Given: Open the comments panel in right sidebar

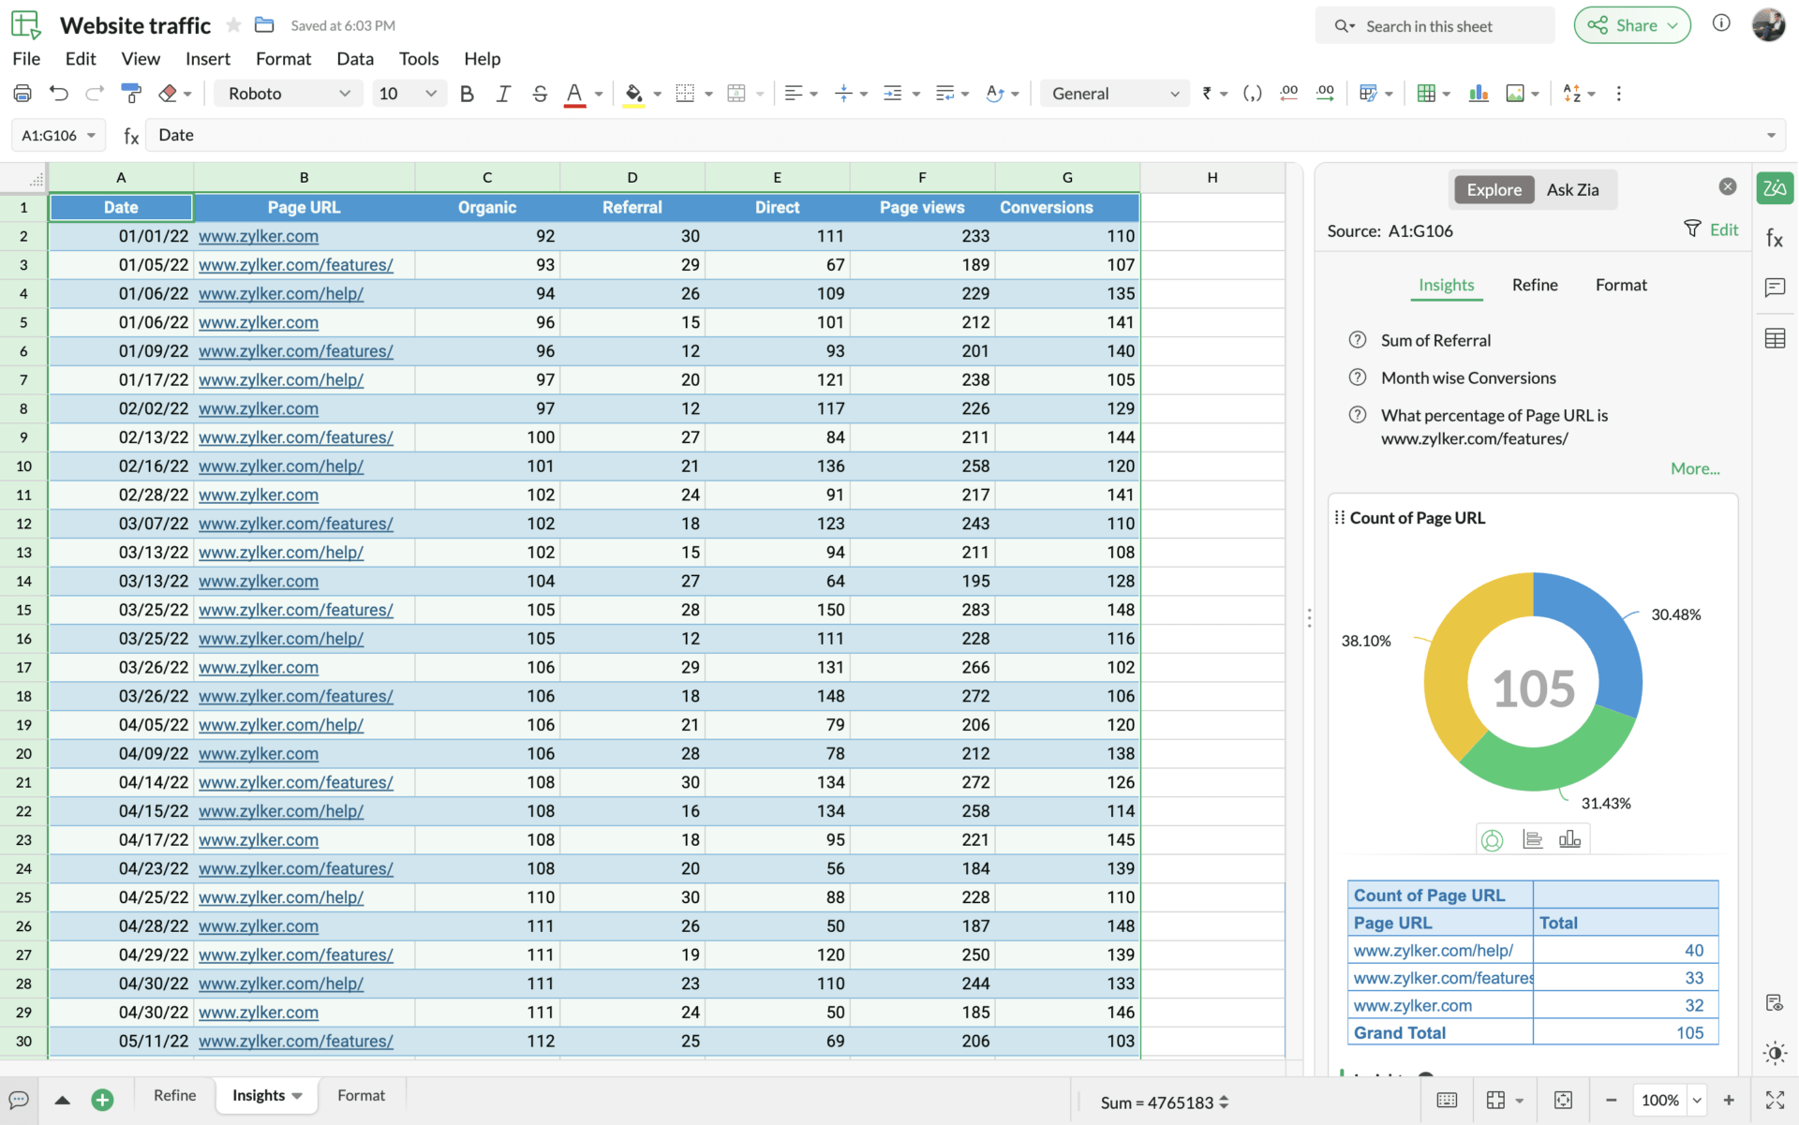Looking at the screenshot, I should (x=1774, y=288).
